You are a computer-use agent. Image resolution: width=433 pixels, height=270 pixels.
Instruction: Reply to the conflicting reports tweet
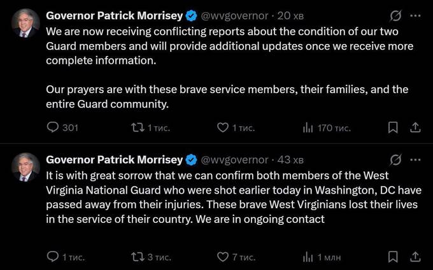click(53, 128)
